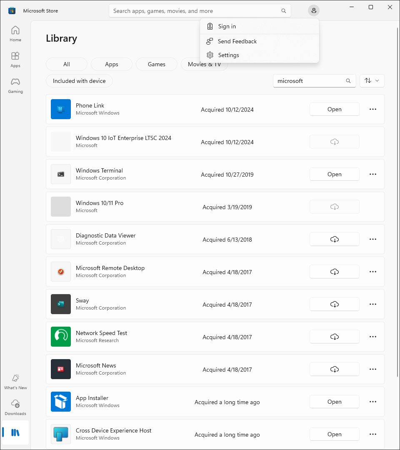Click Phone Link app thumbnail

[x=61, y=109]
